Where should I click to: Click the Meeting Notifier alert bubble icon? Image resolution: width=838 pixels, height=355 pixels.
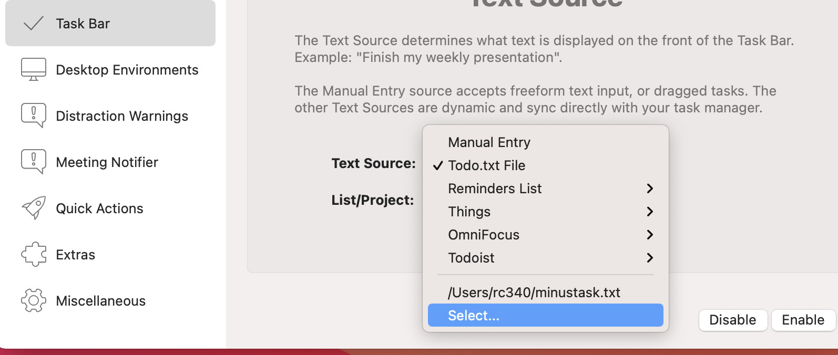coord(34,162)
